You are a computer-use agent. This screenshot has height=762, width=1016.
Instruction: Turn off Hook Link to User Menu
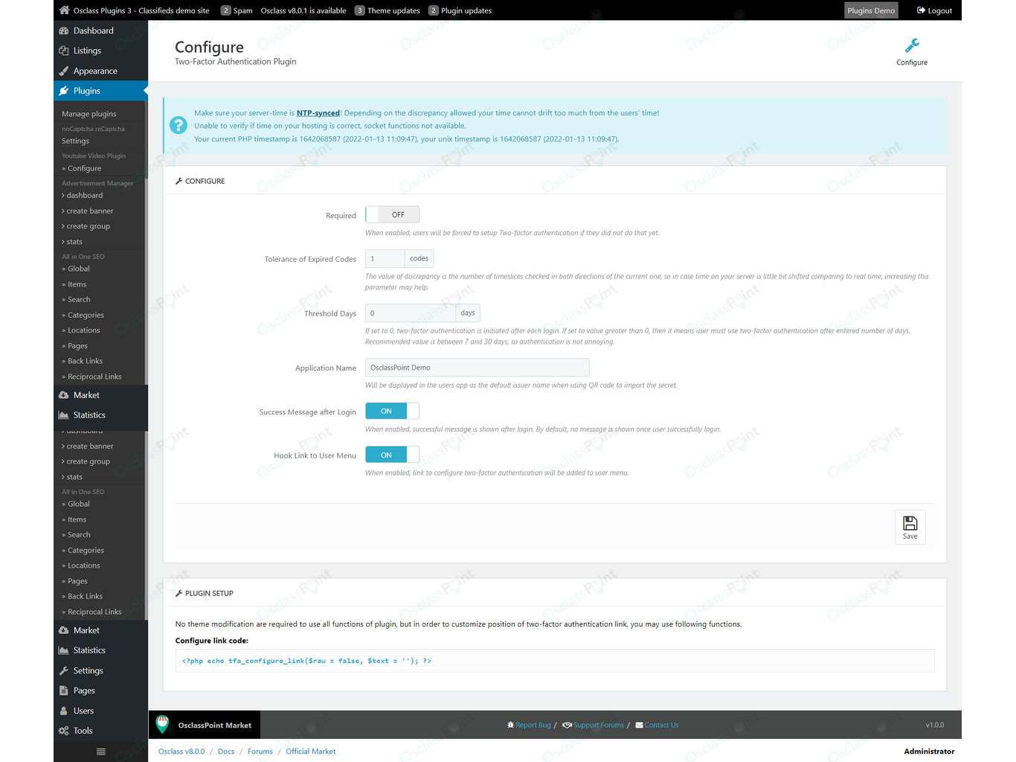[x=393, y=455]
